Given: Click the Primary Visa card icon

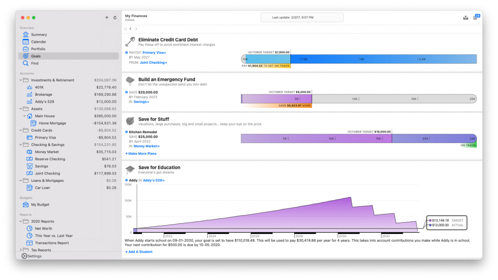Looking at the screenshot, I should tap(30, 138).
